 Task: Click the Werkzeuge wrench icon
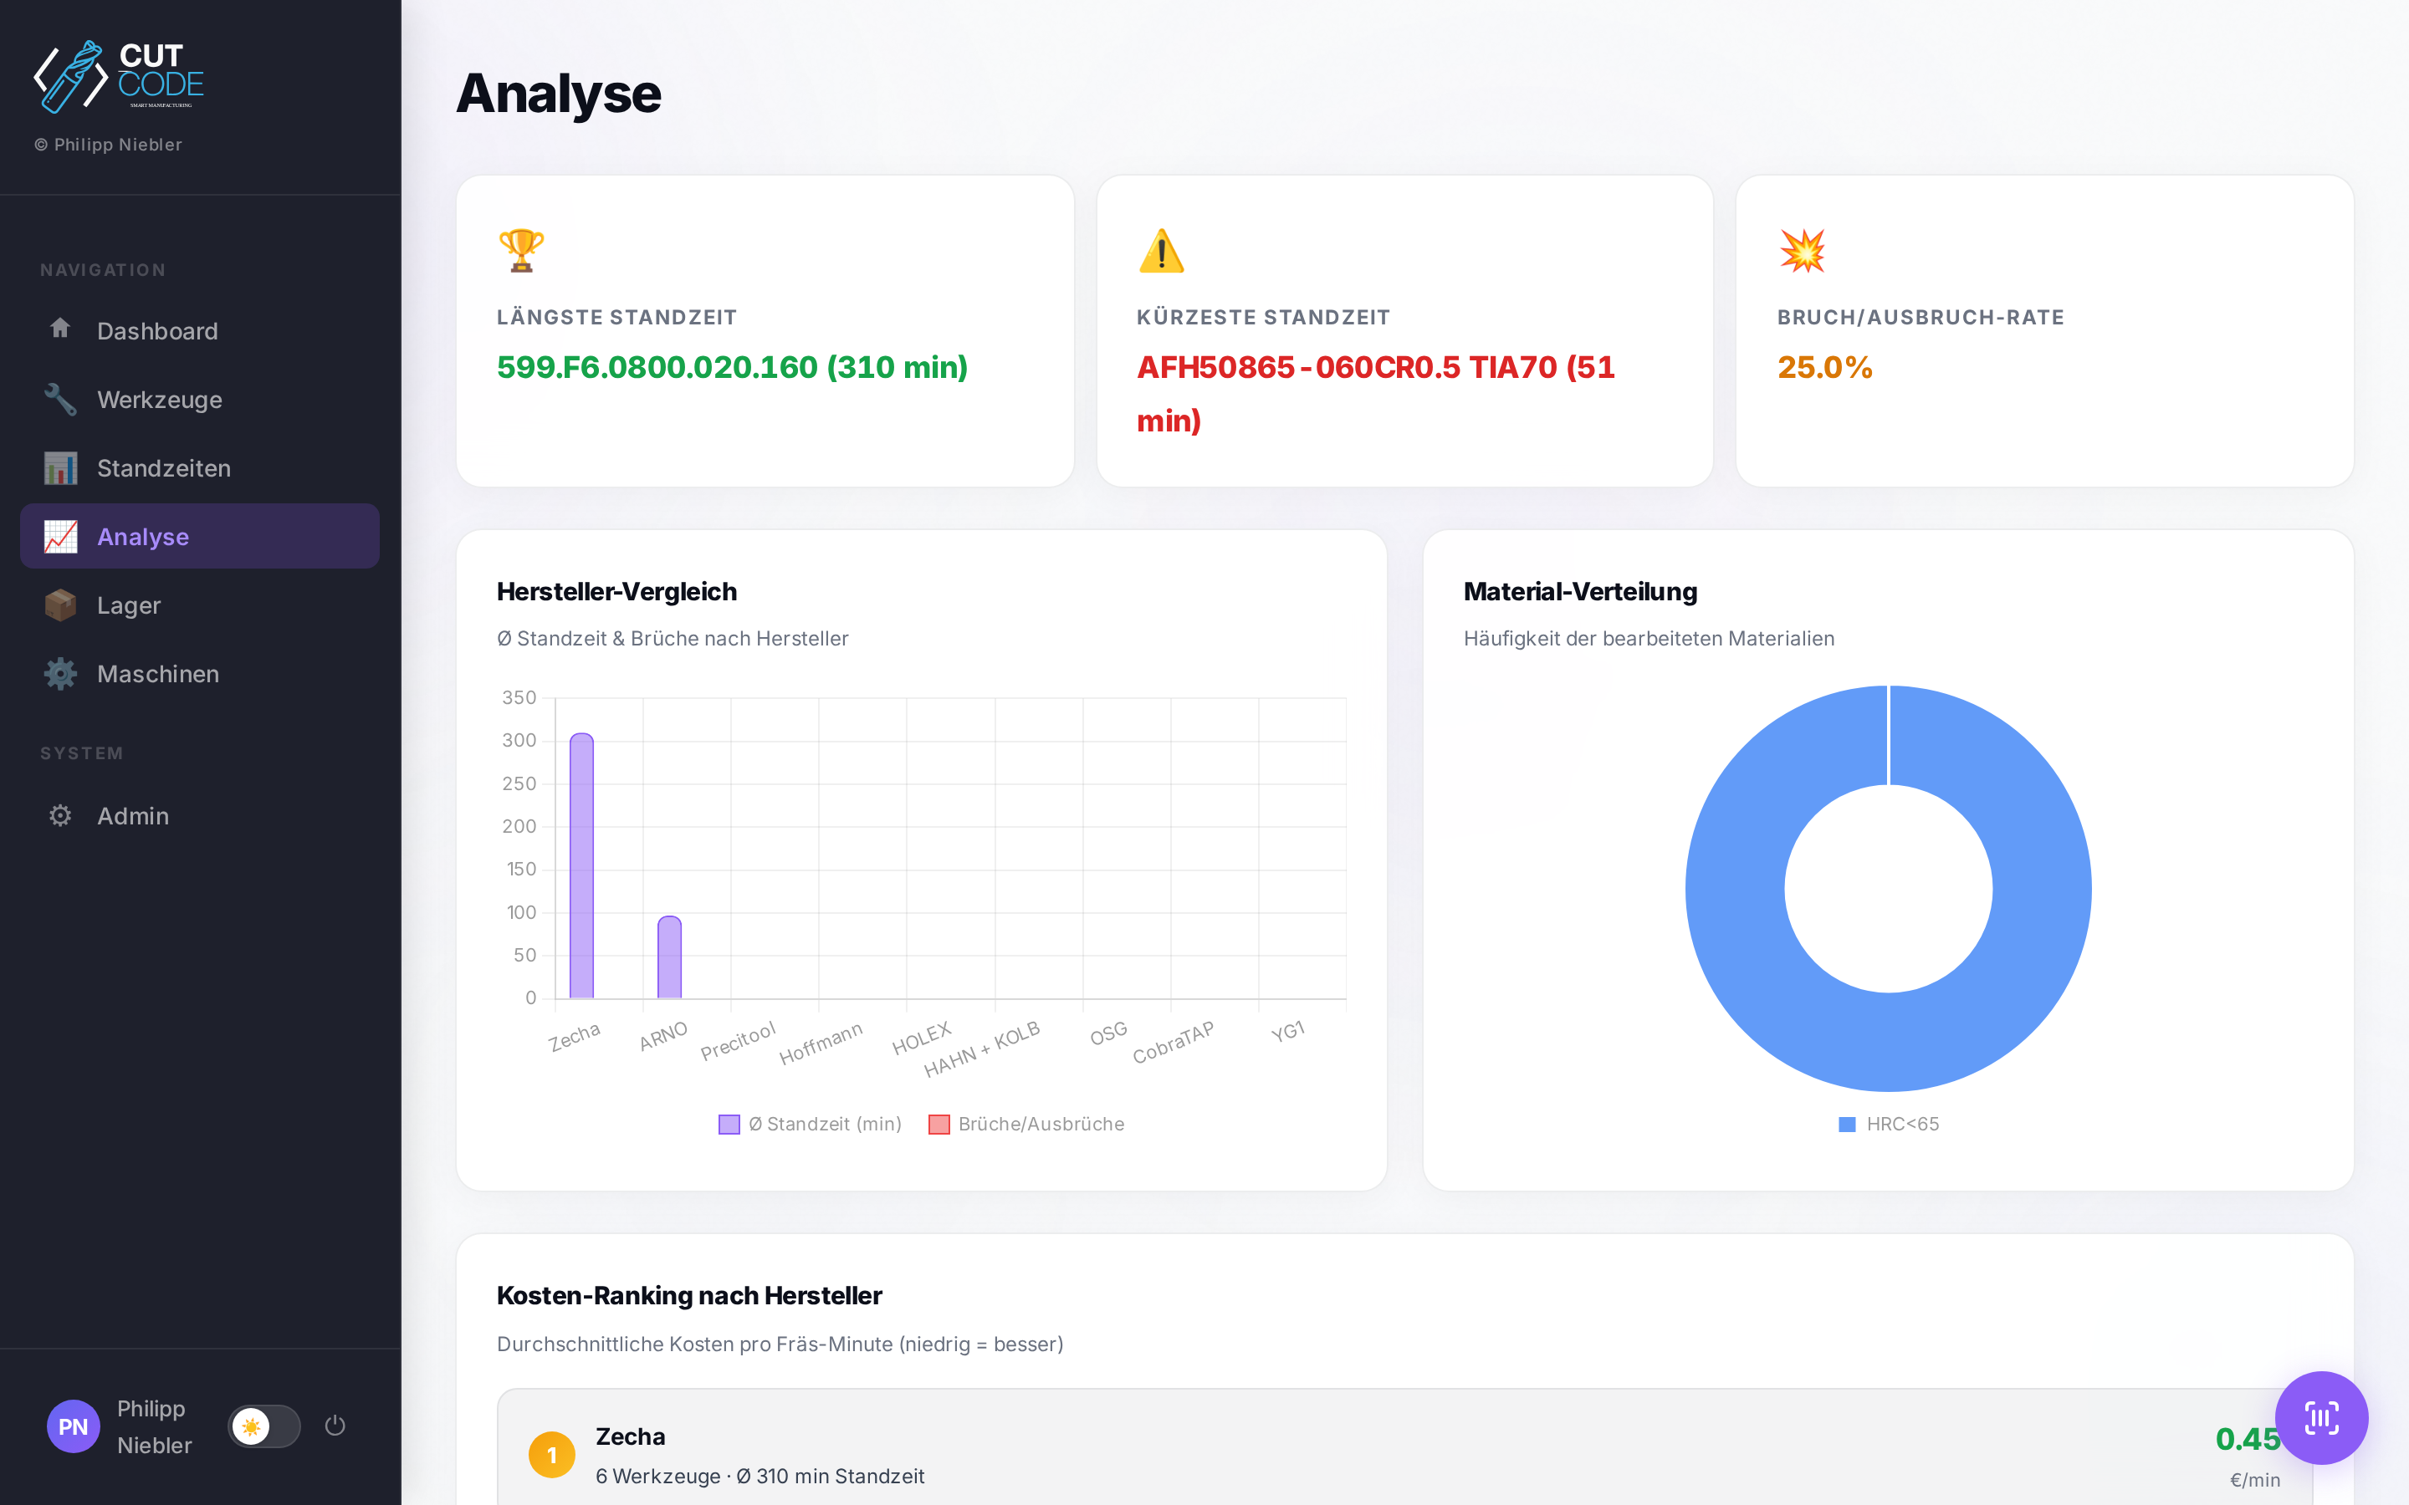[59, 399]
